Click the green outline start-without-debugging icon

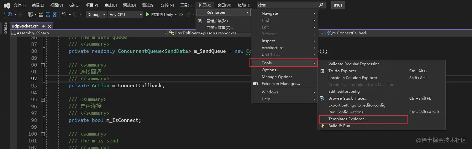[181, 14]
